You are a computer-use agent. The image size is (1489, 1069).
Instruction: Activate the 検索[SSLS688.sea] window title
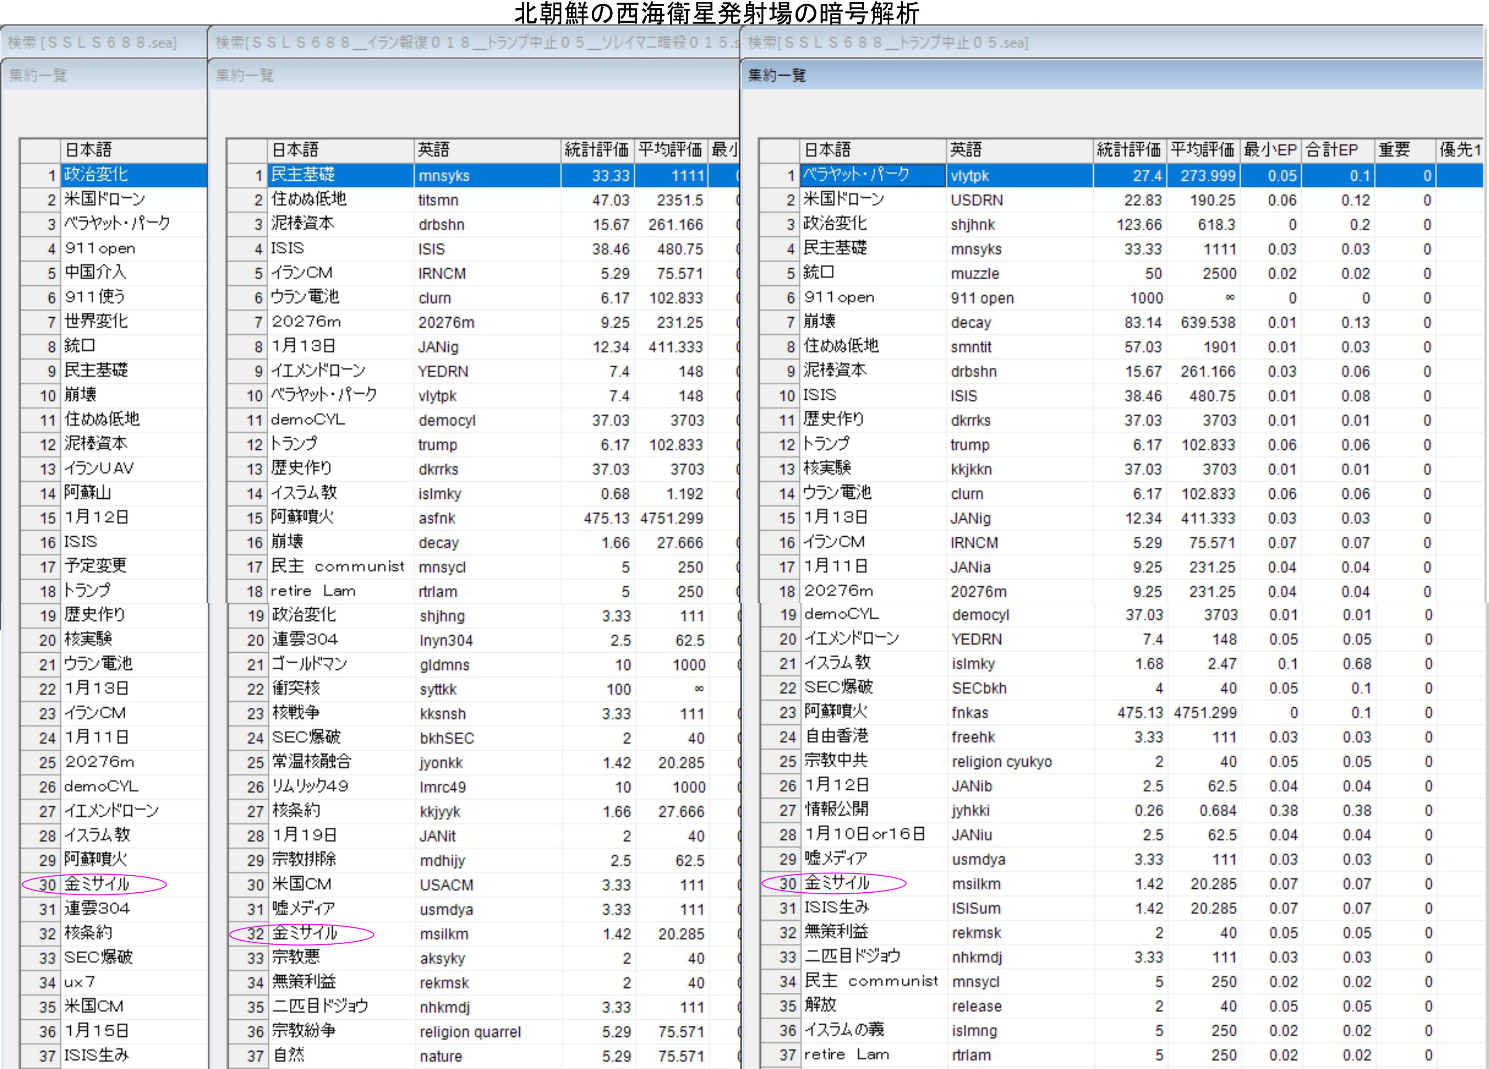tap(93, 43)
